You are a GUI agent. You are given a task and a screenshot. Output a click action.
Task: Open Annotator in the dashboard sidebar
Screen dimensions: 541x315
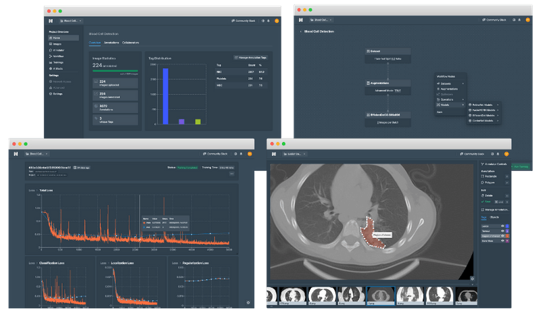point(58,51)
